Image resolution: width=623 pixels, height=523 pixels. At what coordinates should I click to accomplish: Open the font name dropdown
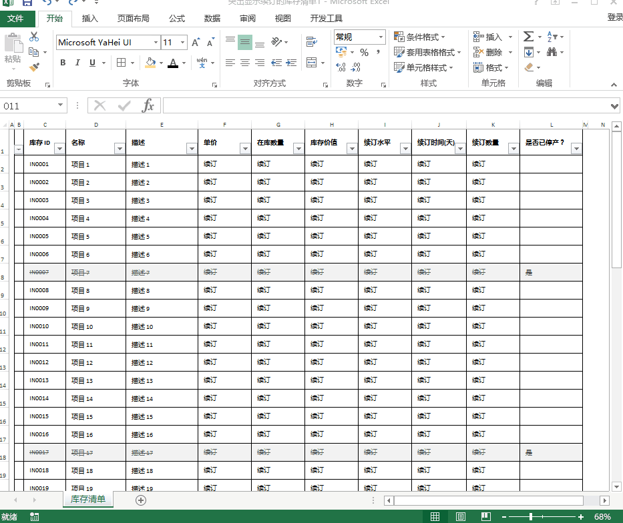(156, 43)
